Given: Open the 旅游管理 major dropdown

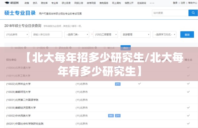Looking at the screenshot, I should 136,34.
